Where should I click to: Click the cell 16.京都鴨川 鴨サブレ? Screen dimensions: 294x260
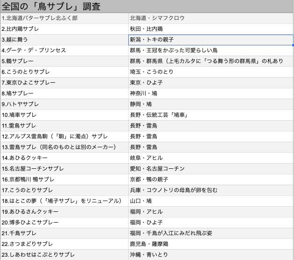(x=64, y=180)
